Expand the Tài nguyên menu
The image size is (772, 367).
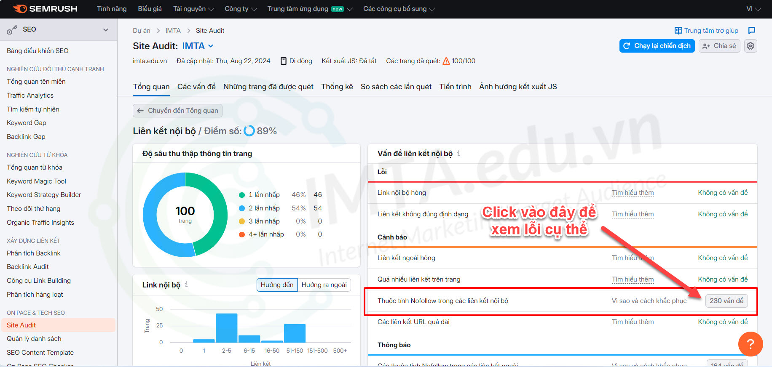tap(193, 9)
